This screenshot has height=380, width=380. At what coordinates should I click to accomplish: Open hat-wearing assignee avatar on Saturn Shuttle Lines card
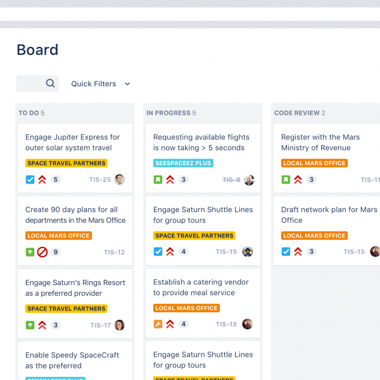click(x=248, y=251)
